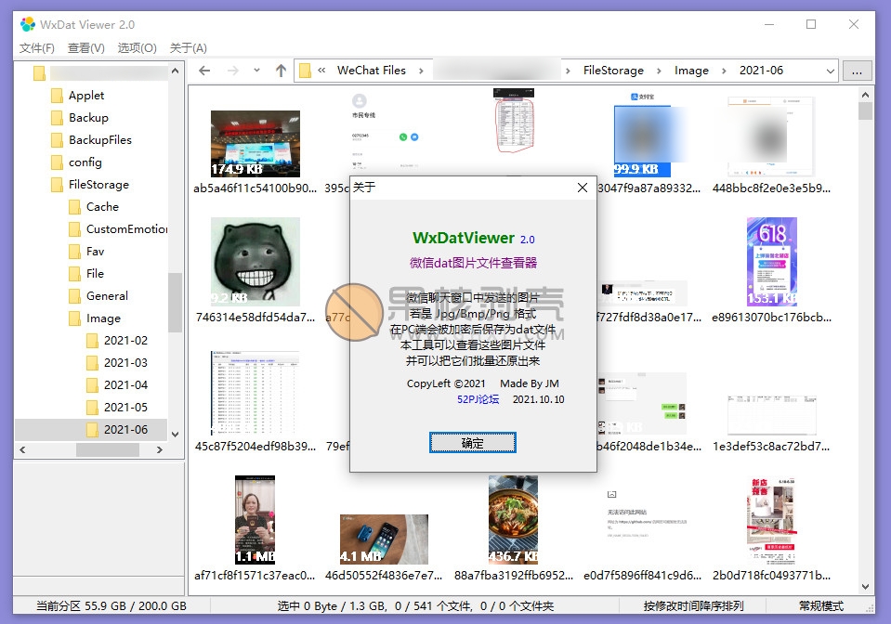Expand the chevron after WeChat Files
891x624 pixels.
(x=421, y=71)
